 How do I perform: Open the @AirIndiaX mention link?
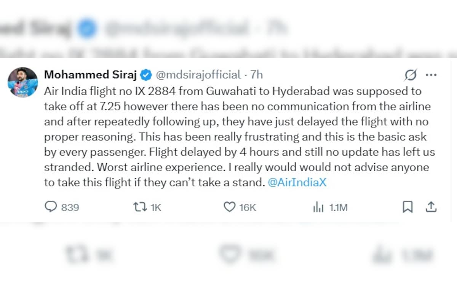298,182
